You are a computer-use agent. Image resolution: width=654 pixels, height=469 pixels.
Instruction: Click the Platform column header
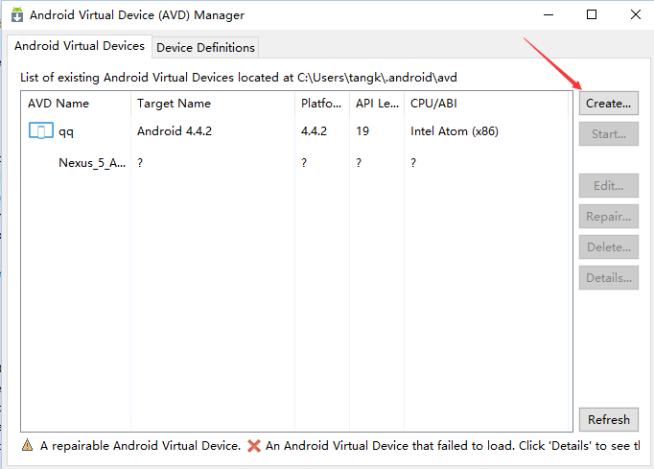pos(322,103)
